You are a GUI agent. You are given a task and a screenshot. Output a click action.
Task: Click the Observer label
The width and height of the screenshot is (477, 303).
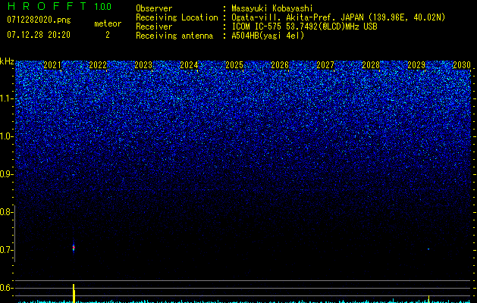point(154,8)
